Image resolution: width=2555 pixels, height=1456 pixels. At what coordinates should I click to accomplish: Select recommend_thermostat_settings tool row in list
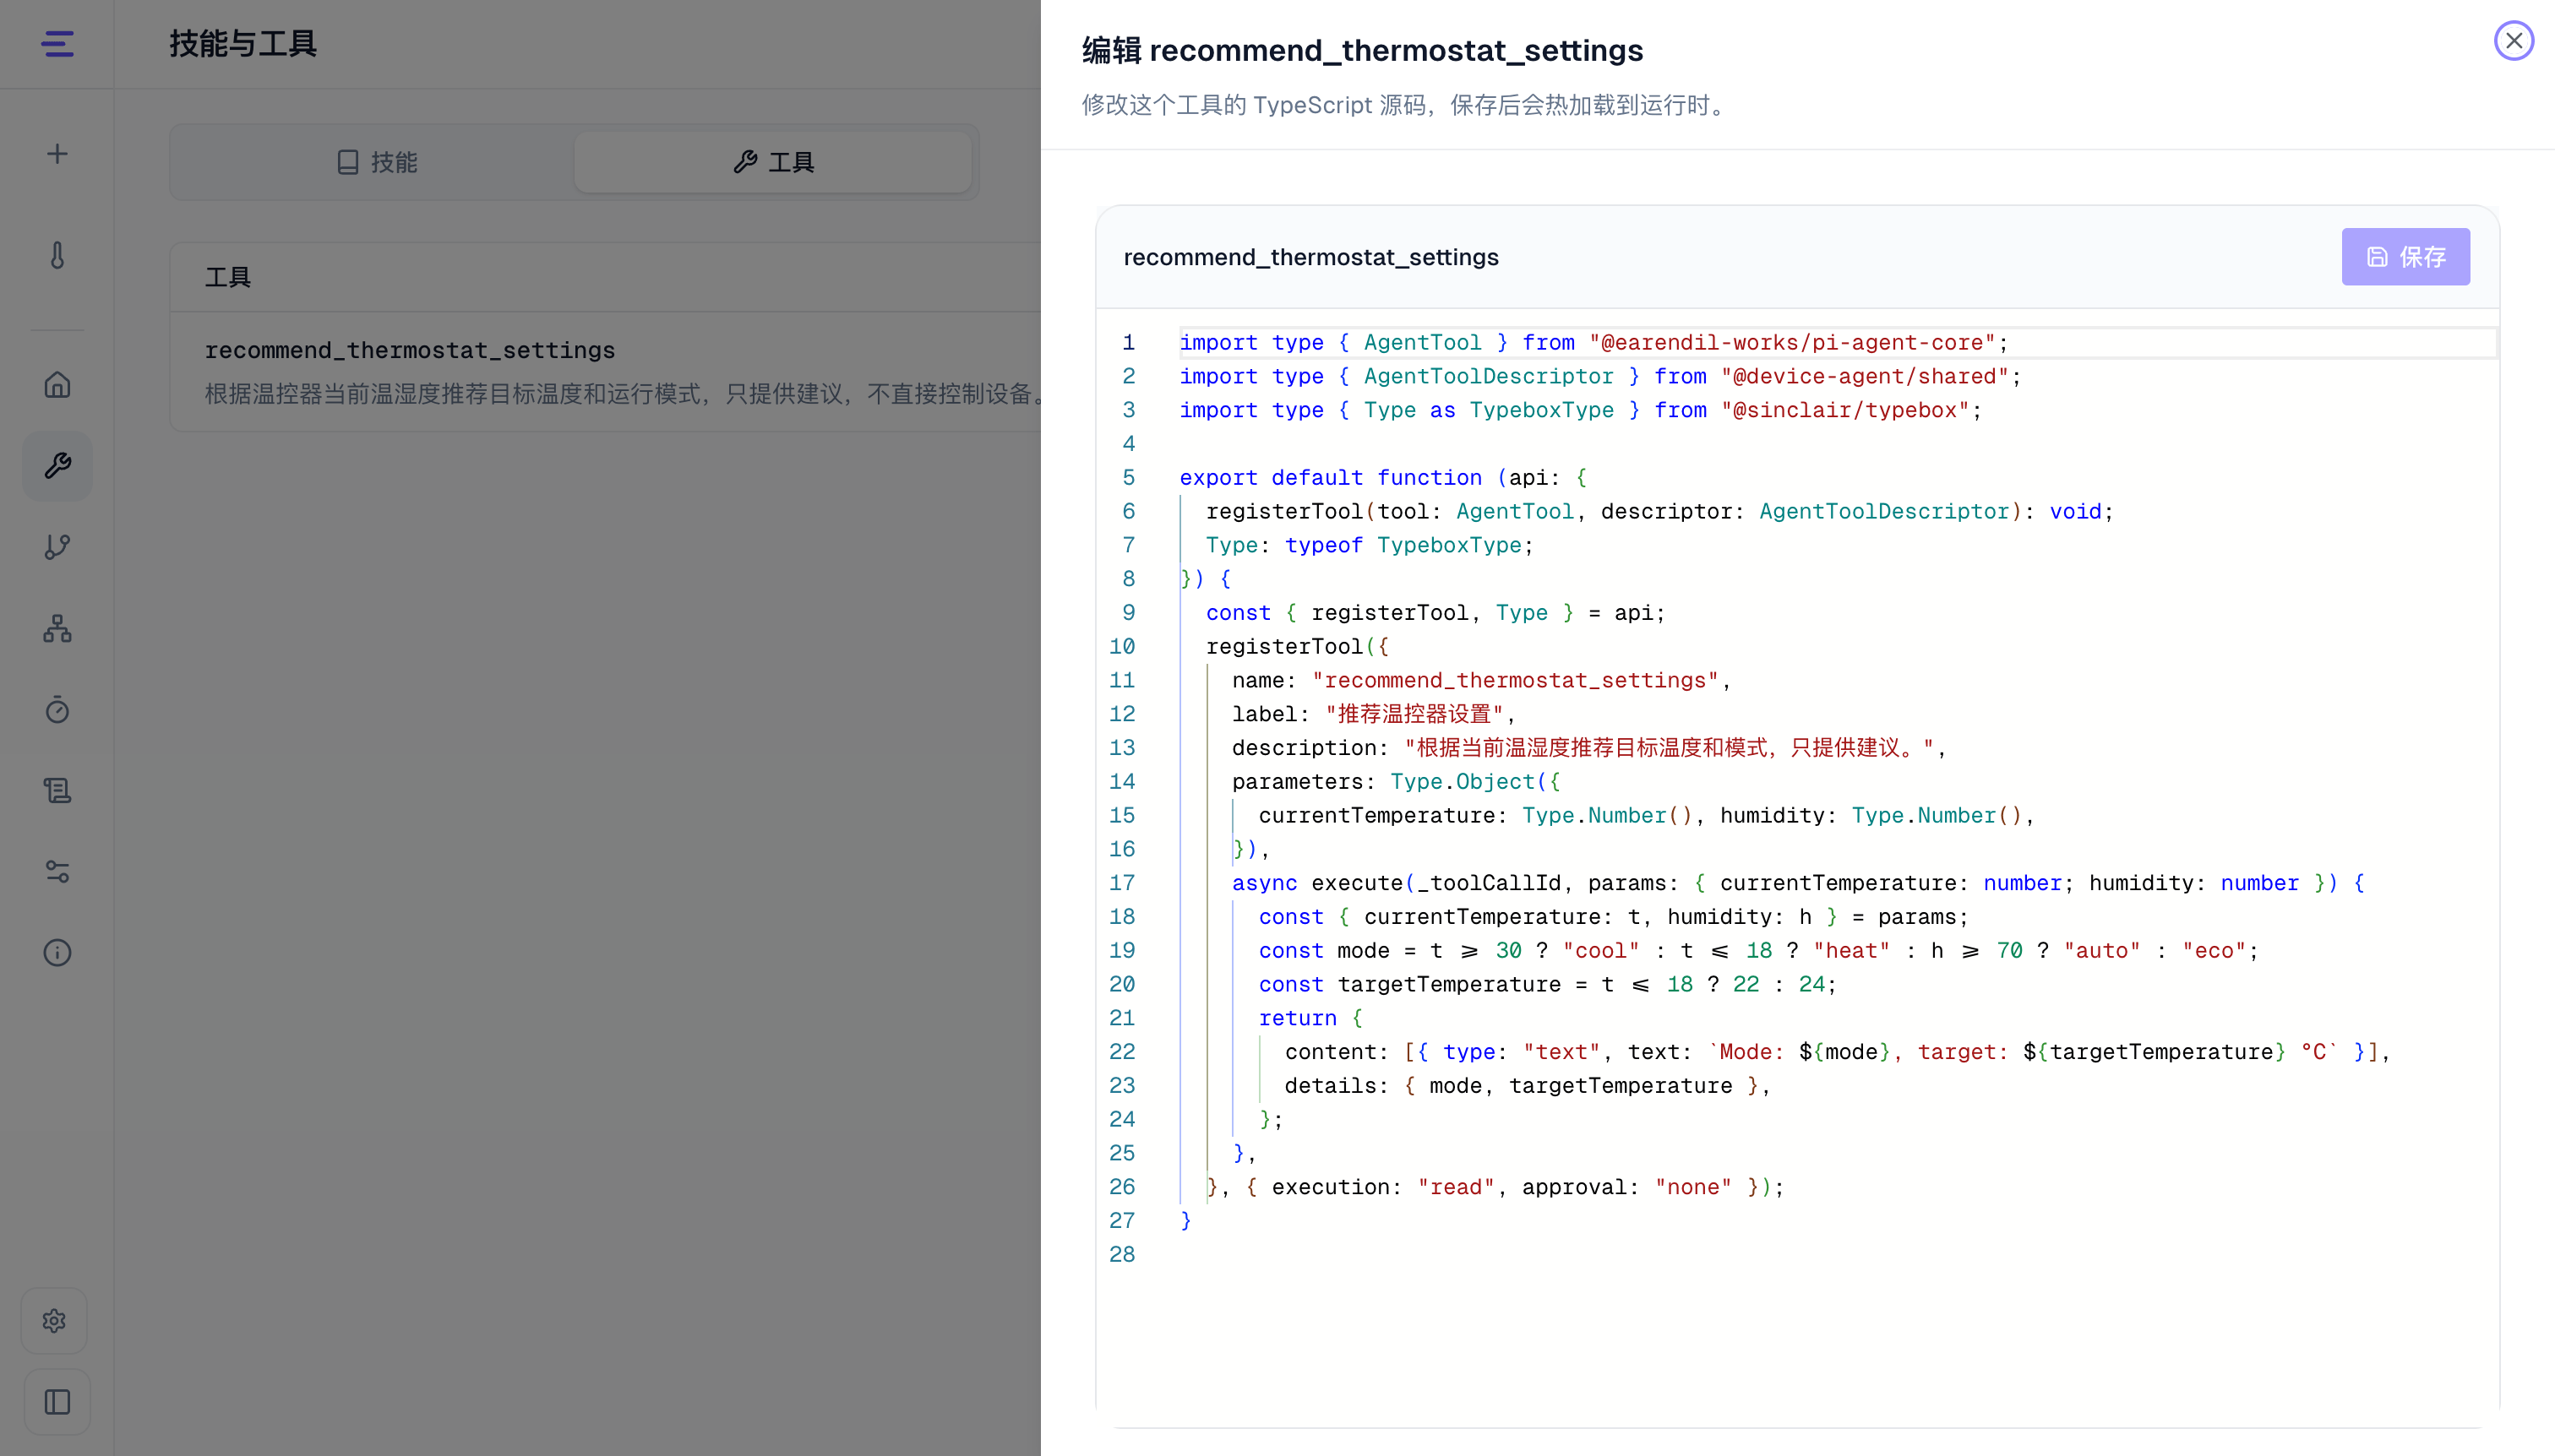(x=607, y=371)
